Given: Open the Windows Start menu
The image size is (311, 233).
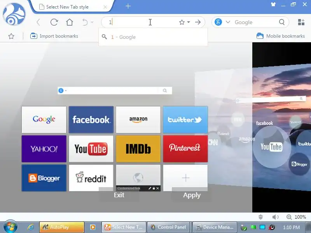Looking at the screenshot, I should point(10,227).
